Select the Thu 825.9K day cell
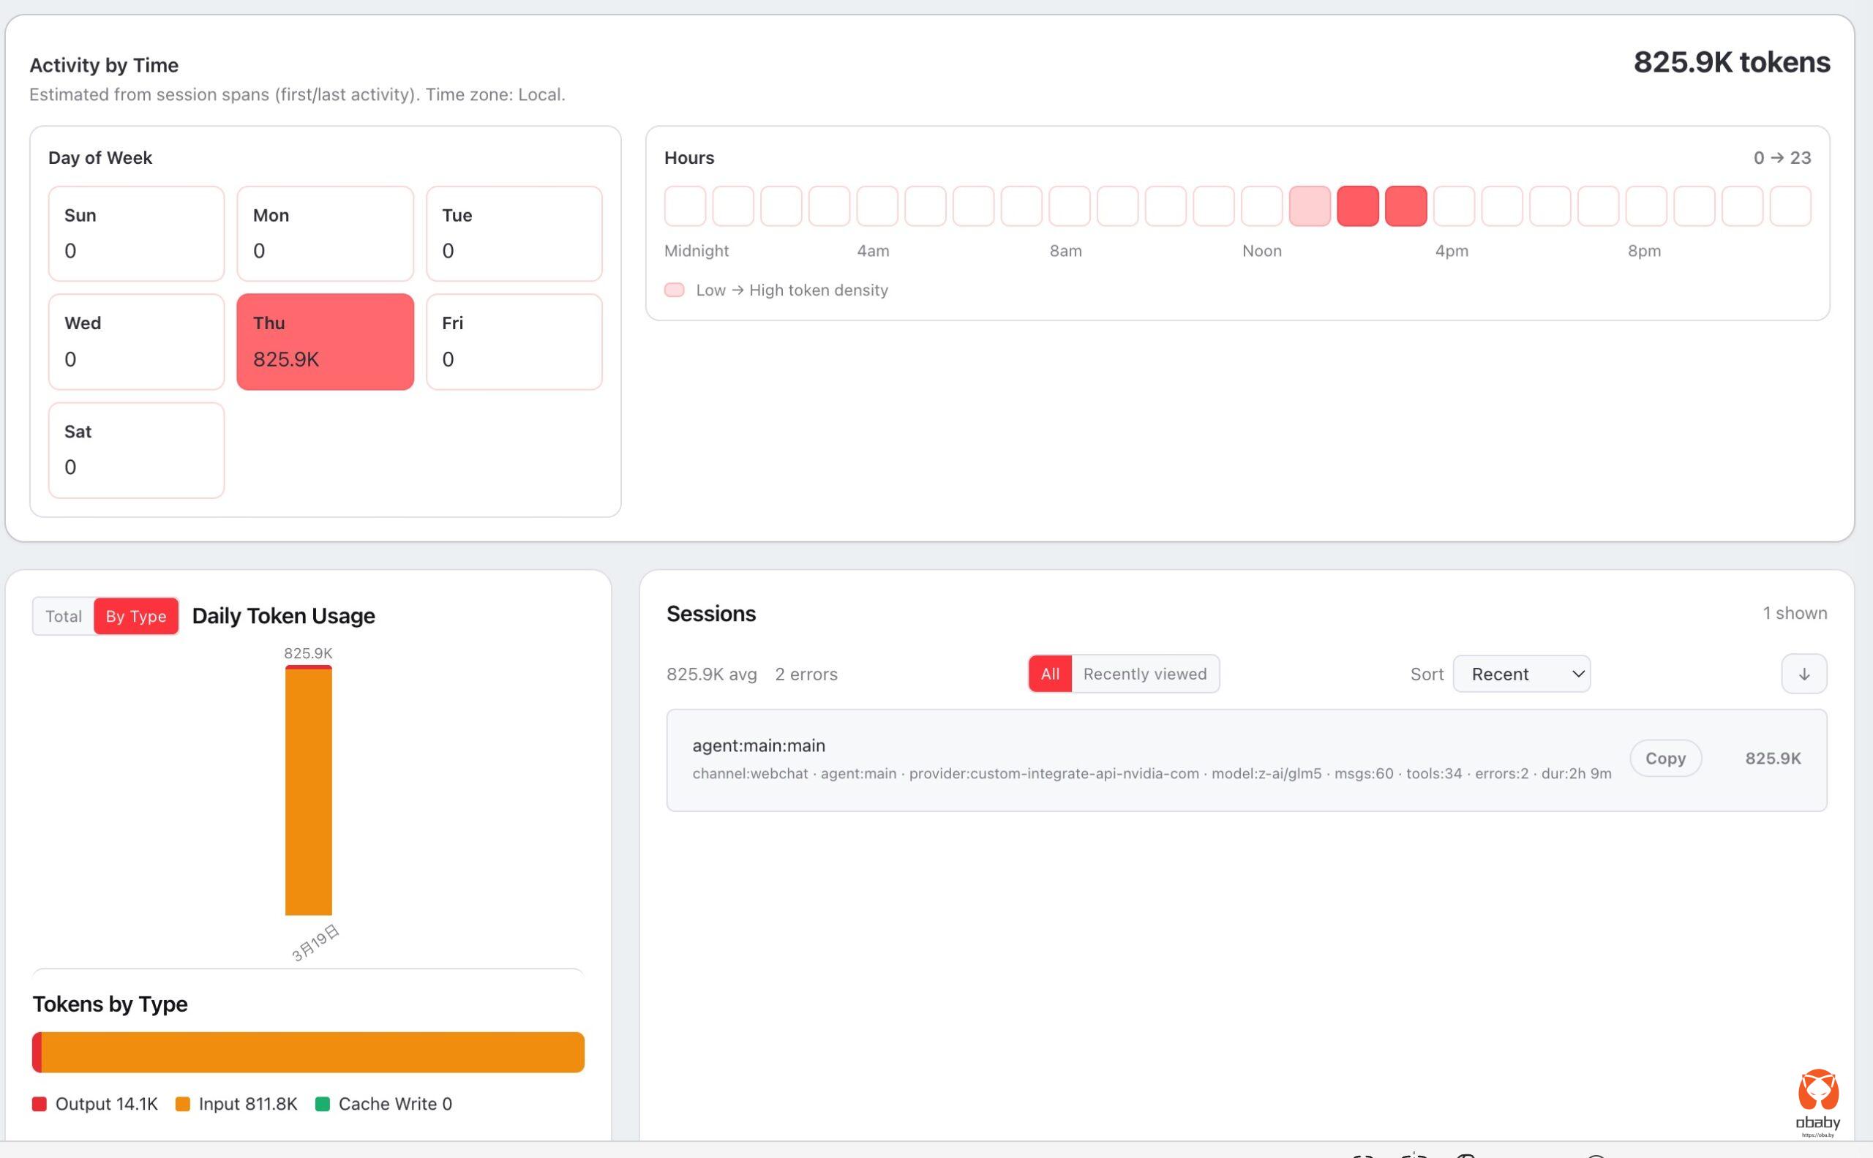 [x=325, y=342]
